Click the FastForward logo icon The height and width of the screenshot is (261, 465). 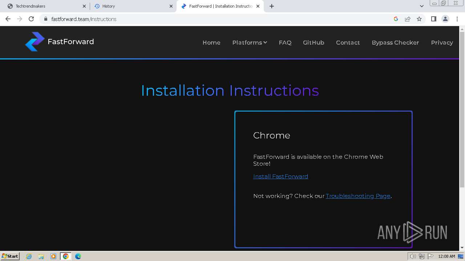point(35,42)
